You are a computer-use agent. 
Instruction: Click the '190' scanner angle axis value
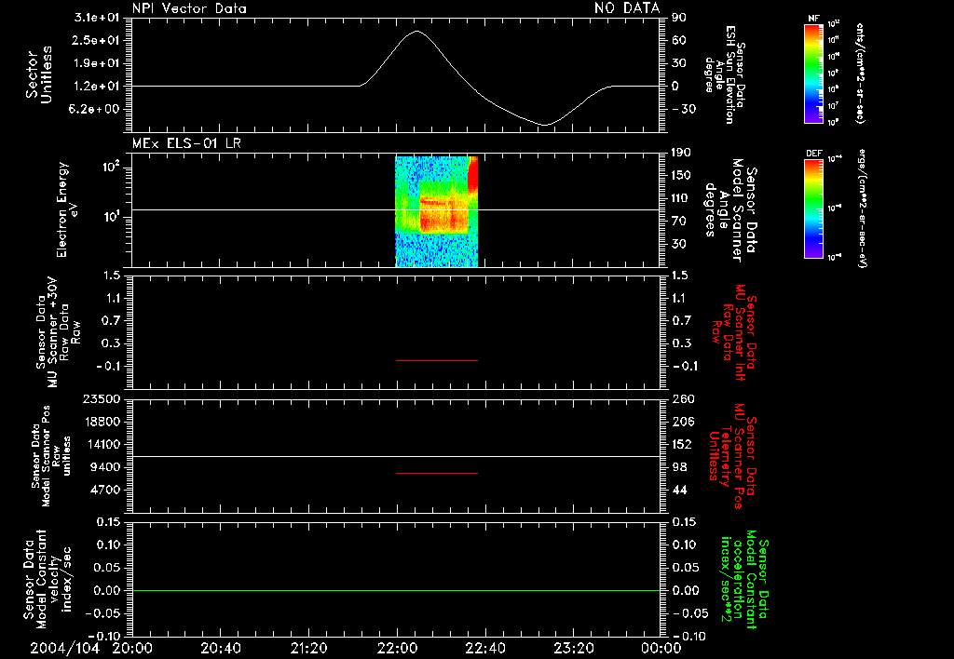(682, 153)
